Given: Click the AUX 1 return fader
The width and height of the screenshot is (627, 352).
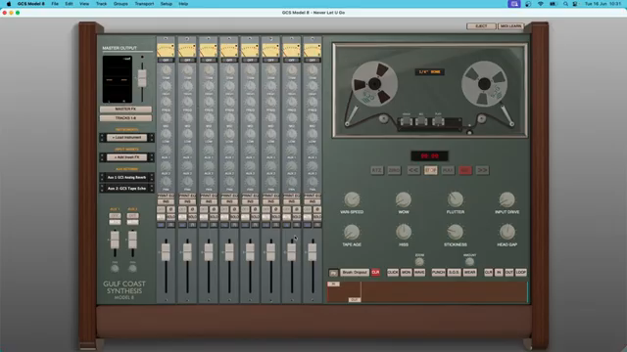Looking at the screenshot, I should click(x=115, y=240).
